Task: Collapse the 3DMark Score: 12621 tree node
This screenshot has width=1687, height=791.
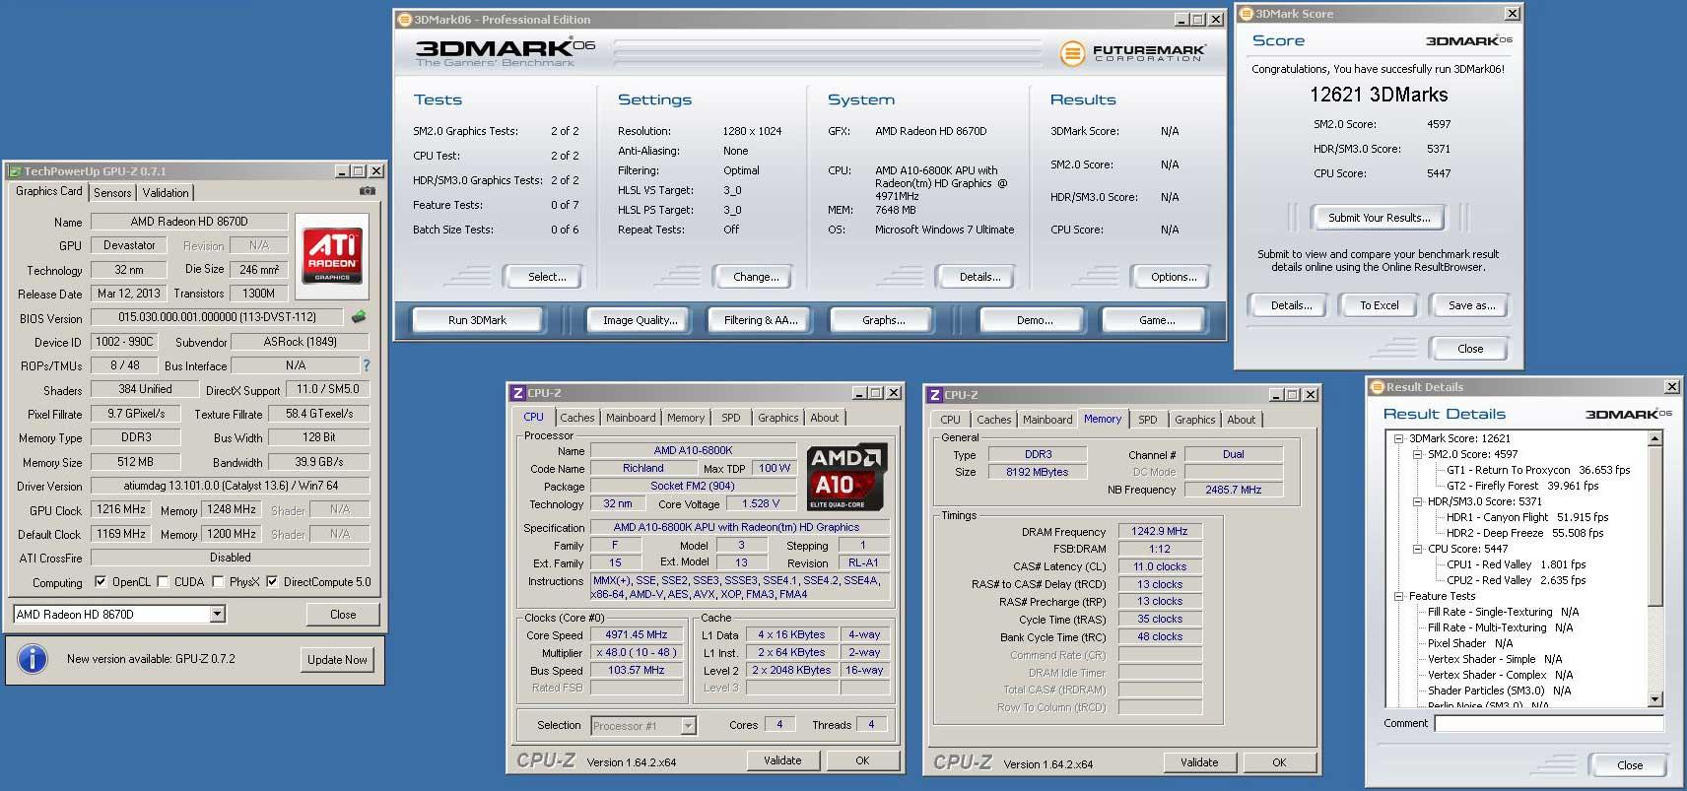Action: click(x=1398, y=438)
